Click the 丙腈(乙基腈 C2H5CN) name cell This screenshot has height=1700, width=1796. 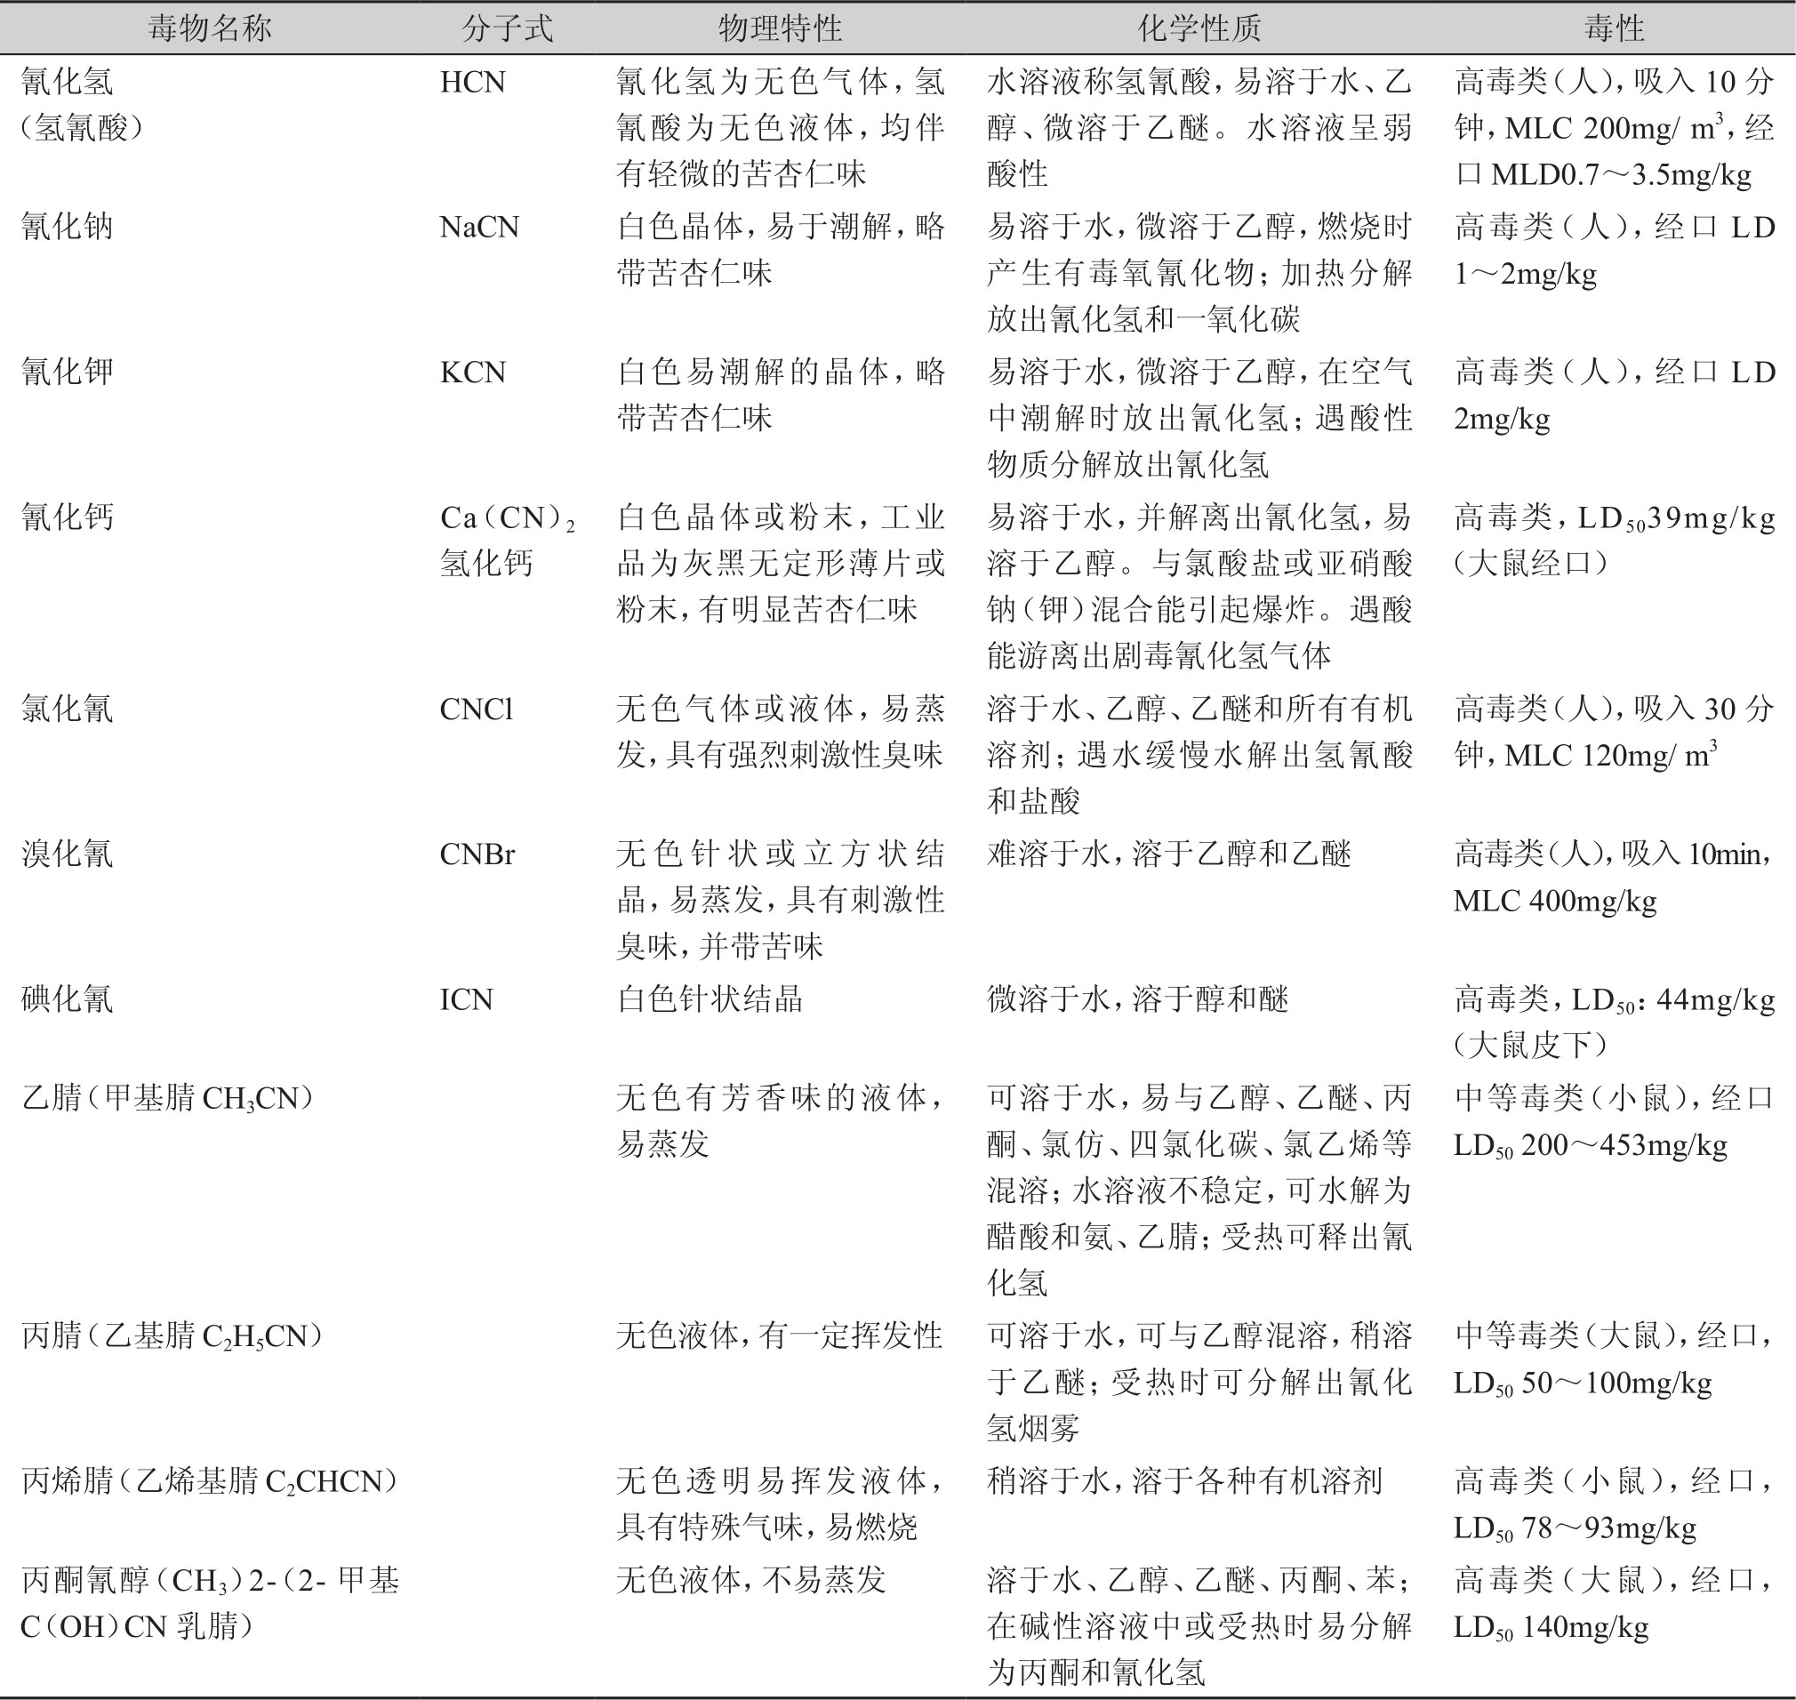[174, 1335]
